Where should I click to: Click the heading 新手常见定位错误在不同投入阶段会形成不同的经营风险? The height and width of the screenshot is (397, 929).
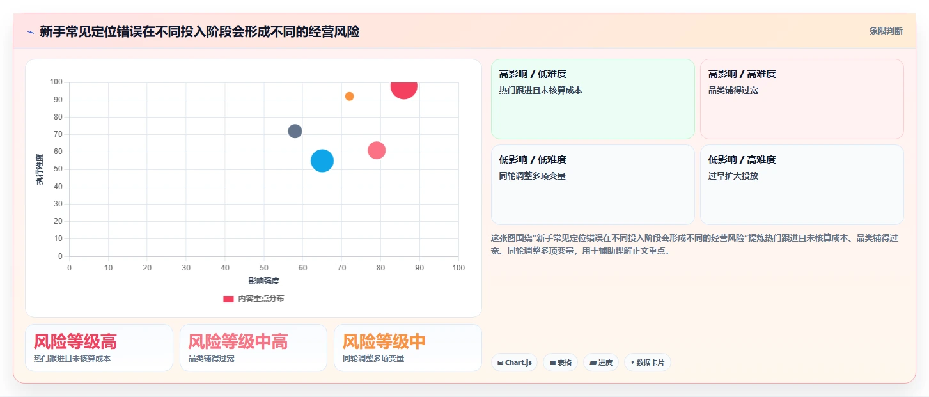click(x=199, y=31)
